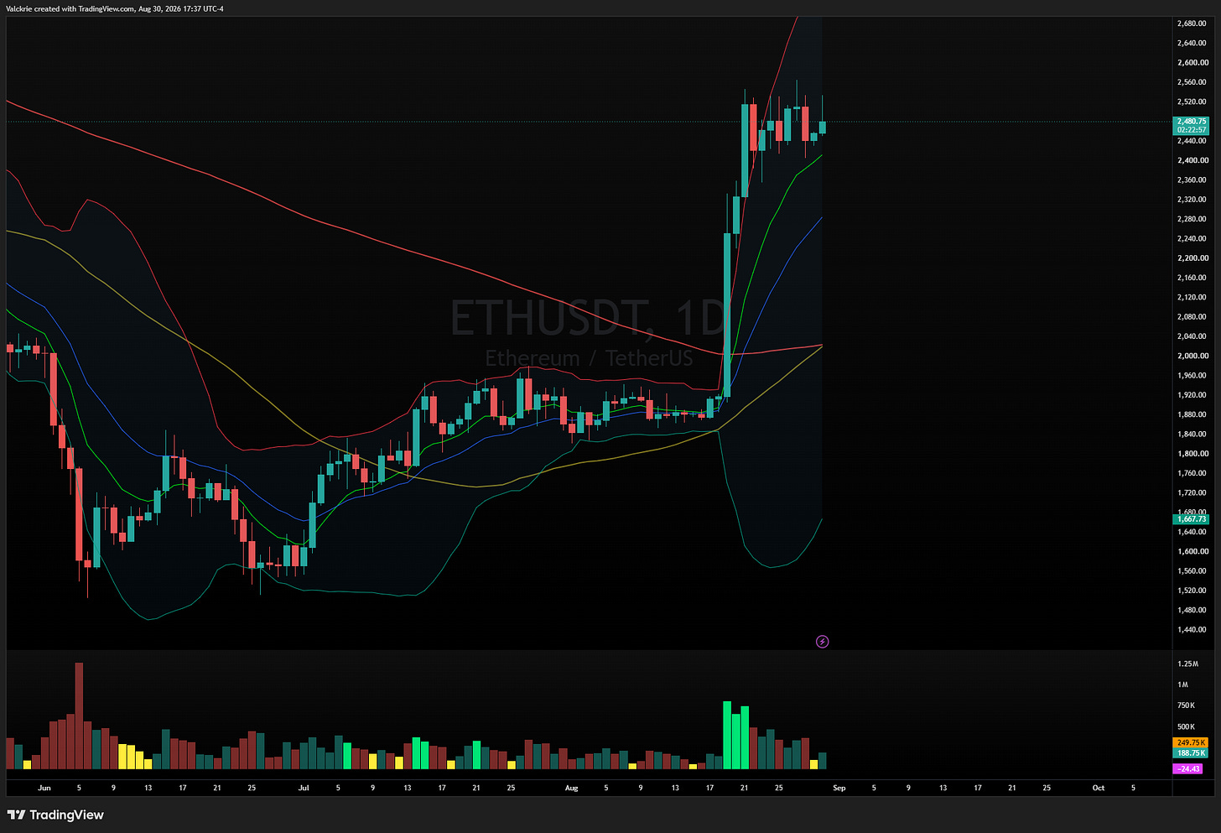Select the orange volume label 249.75K

pyautogui.click(x=1191, y=742)
